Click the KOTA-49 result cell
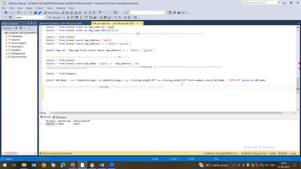 [x=51, y=124]
